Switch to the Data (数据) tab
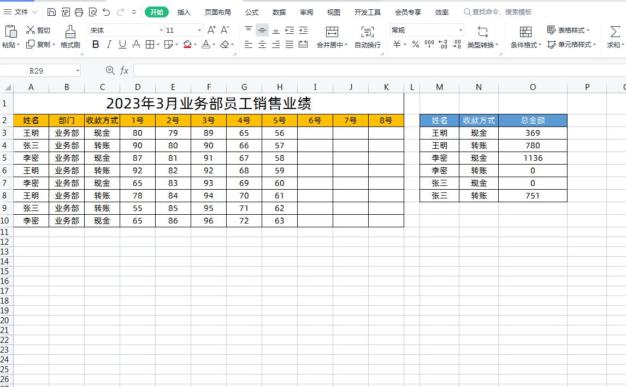This screenshot has width=626, height=387. click(x=279, y=13)
